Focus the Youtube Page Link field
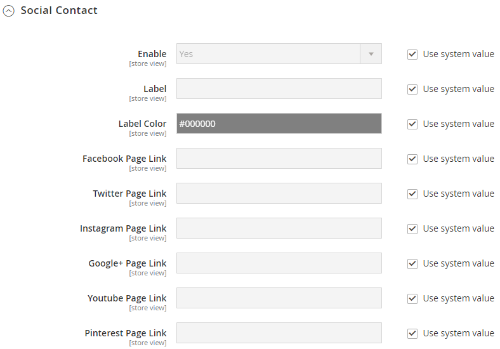This screenshot has width=500, height=349. point(279,298)
